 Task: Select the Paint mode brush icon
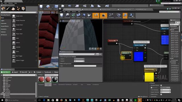tap(8, 9)
